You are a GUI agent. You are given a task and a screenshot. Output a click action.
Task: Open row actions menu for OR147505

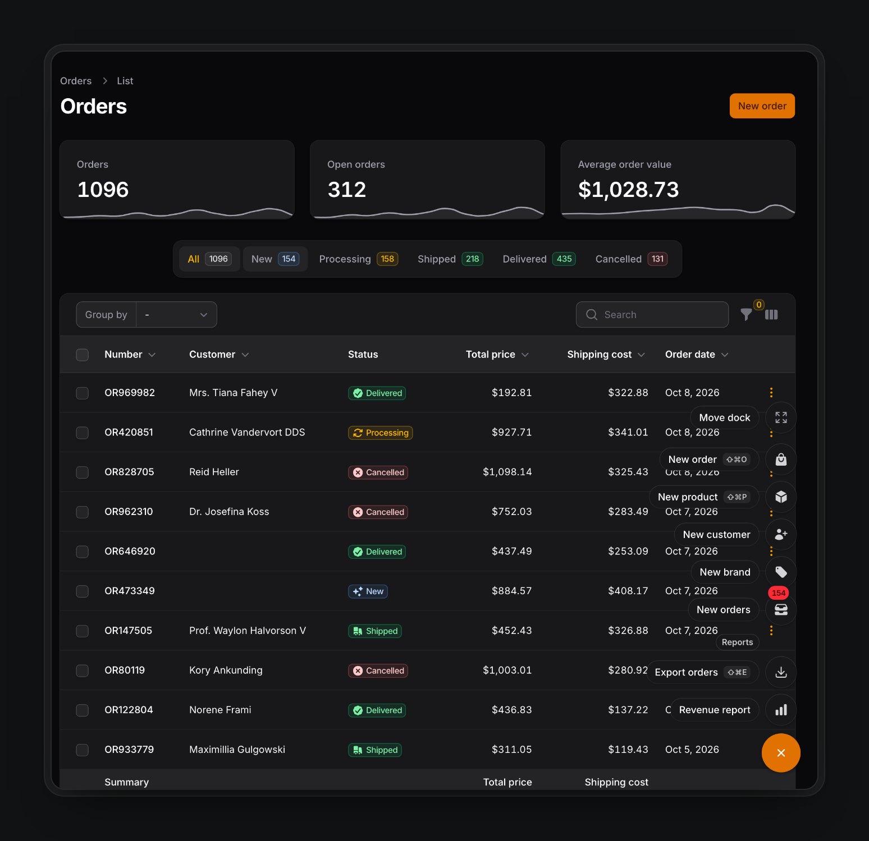tap(771, 631)
